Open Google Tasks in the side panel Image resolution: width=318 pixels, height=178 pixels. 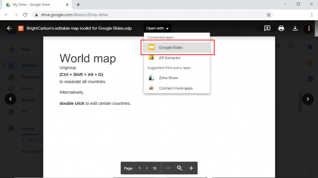310,79
